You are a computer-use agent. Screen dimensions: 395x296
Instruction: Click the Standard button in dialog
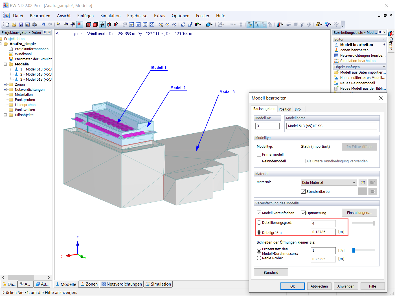[x=271, y=272]
